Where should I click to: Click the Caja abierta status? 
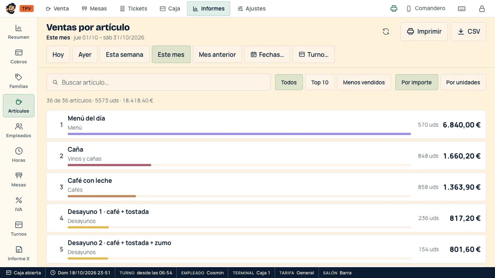tap(24, 273)
